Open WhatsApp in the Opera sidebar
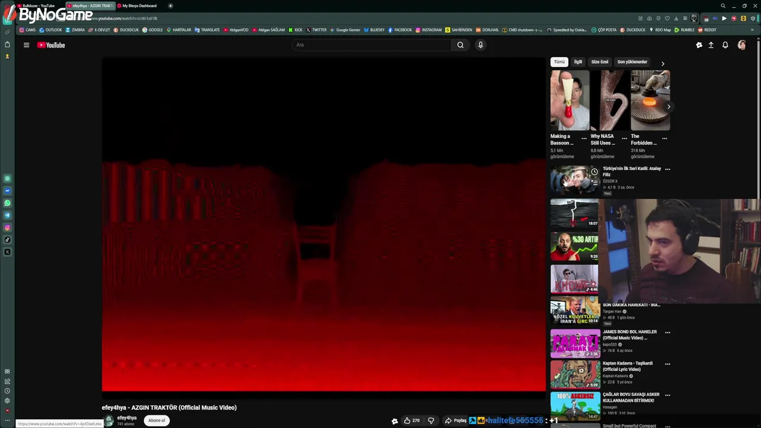 [7, 203]
